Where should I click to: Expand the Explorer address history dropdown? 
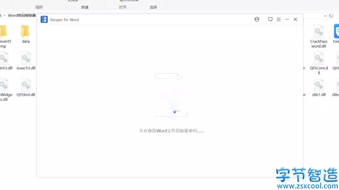325,16
